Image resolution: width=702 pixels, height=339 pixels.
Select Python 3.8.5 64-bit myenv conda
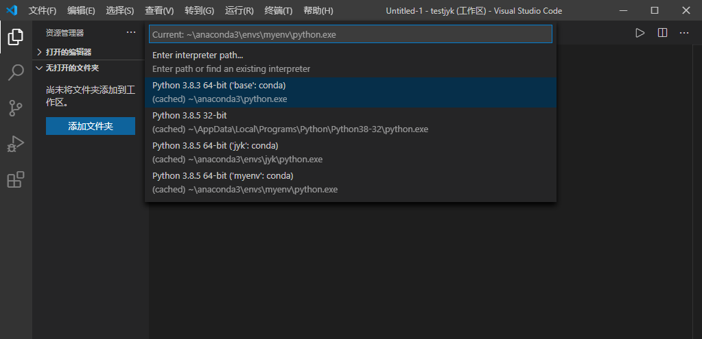[x=351, y=182]
